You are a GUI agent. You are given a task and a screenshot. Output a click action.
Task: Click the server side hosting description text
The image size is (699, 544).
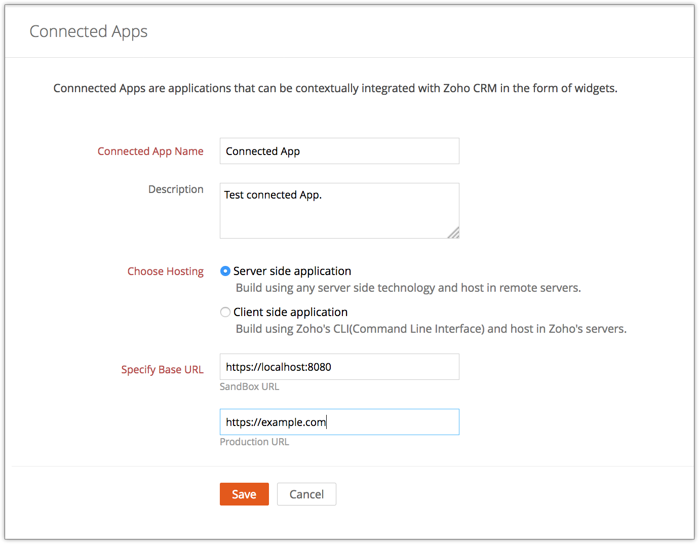[x=408, y=288]
